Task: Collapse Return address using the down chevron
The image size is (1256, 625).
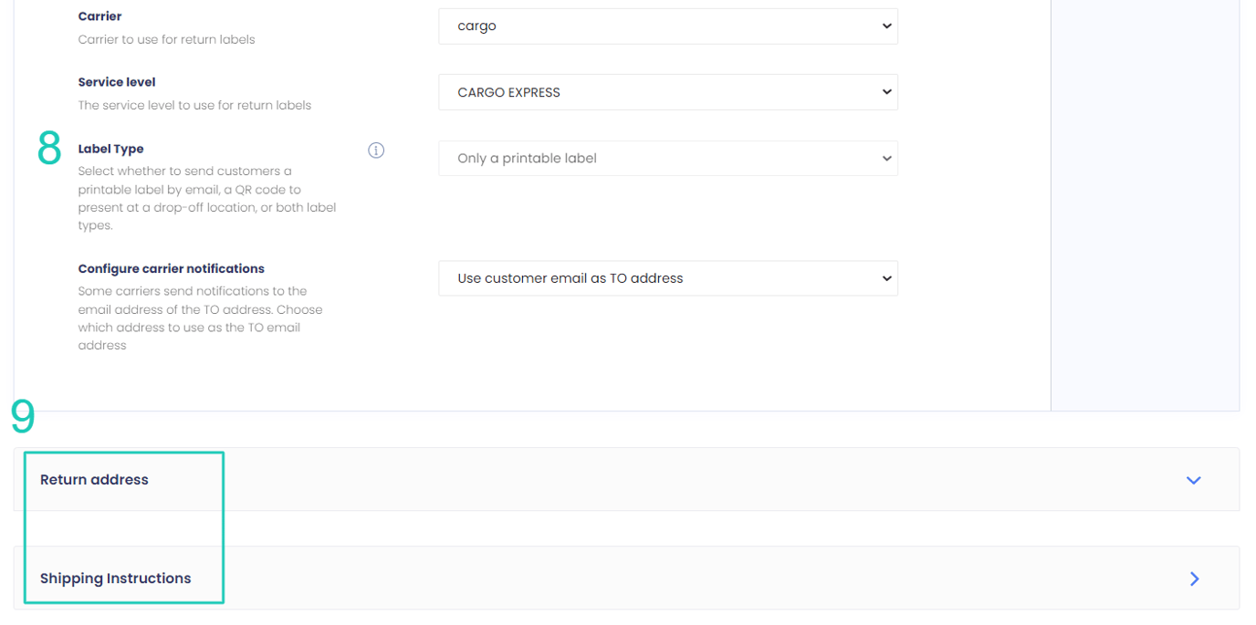Action: pyautogui.click(x=1193, y=480)
